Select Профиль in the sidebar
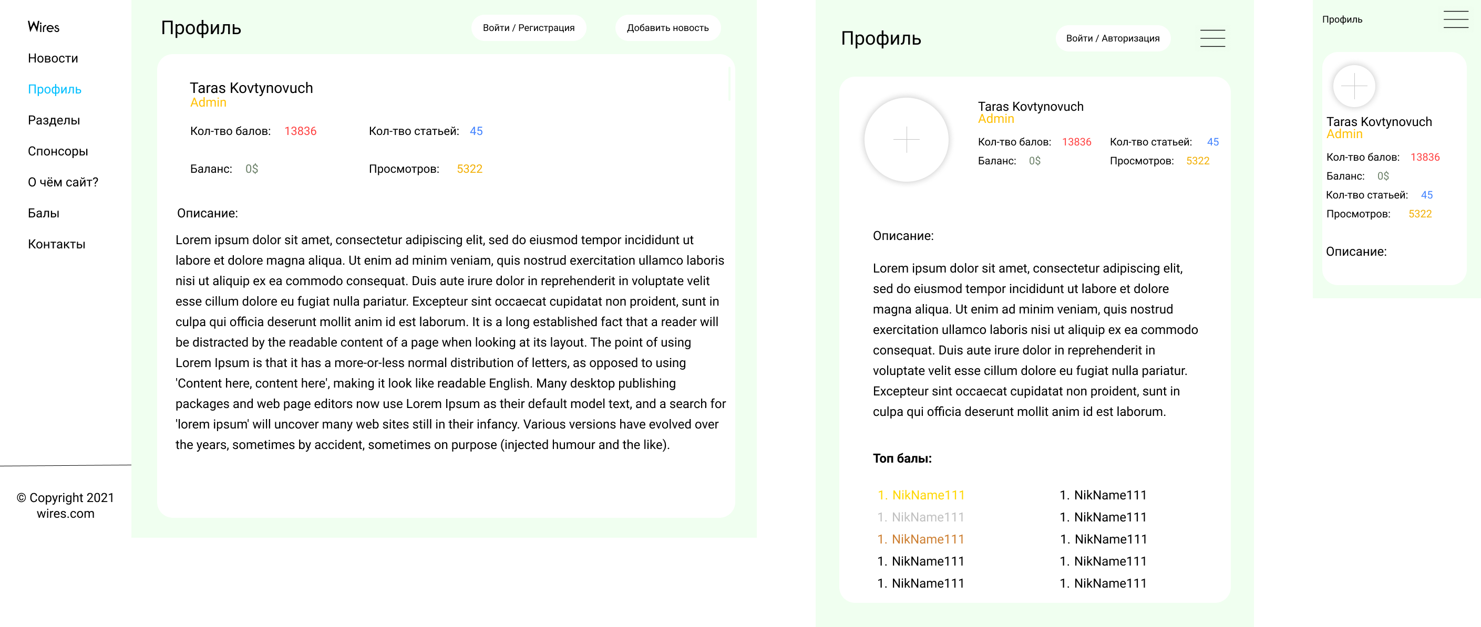This screenshot has width=1481, height=627. [55, 89]
